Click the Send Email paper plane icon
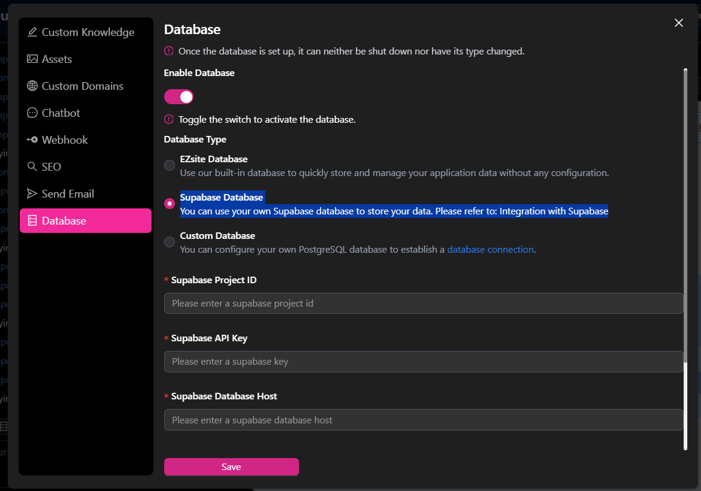This screenshot has height=491, width=701. click(32, 193)
